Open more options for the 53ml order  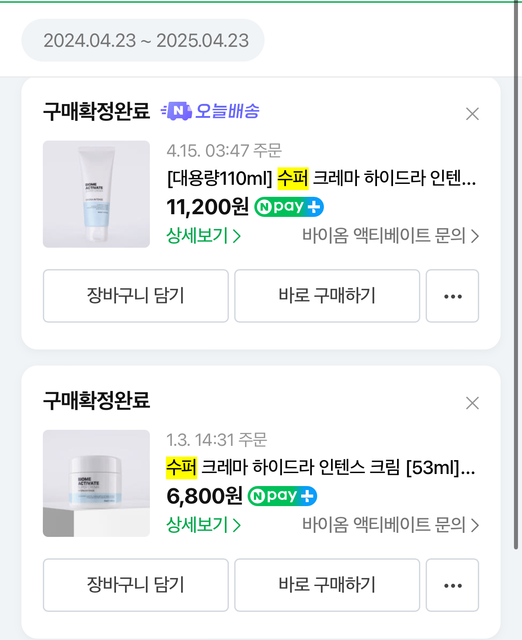452,585
